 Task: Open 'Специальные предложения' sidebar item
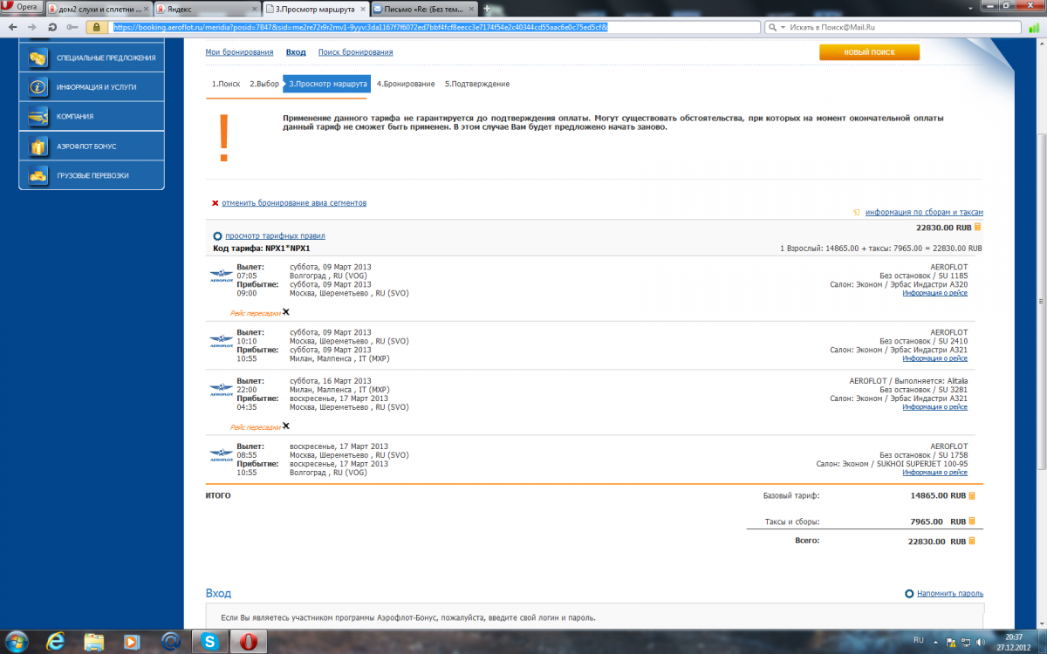92,58
